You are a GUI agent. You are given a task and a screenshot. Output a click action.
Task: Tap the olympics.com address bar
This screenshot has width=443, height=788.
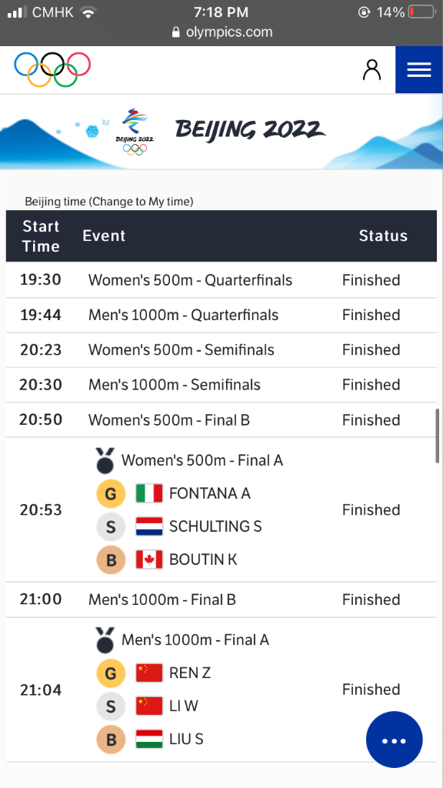(x=221, y=32)
